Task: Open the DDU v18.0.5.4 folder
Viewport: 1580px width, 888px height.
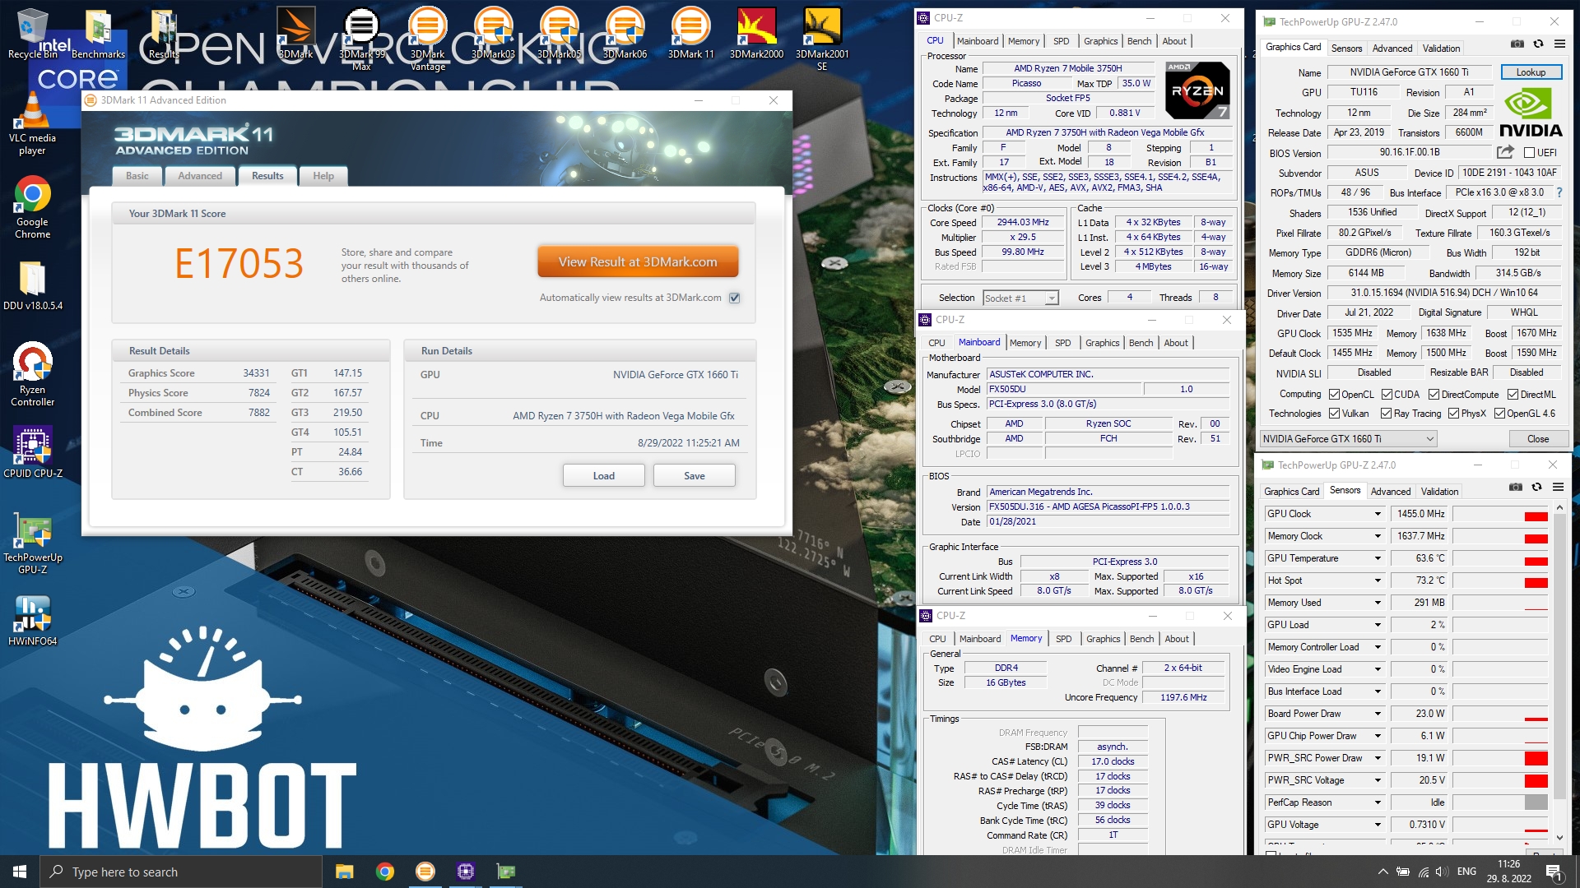Action: point(32,286)
